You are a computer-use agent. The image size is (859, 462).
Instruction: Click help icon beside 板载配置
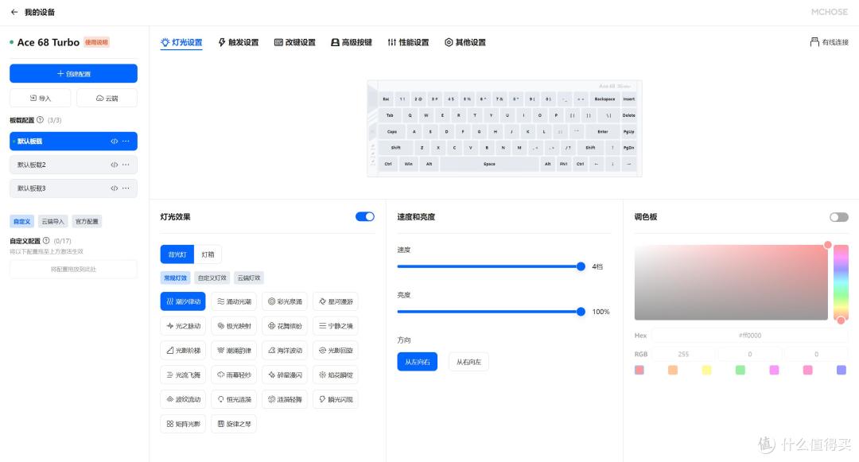(x=40, y=120)
